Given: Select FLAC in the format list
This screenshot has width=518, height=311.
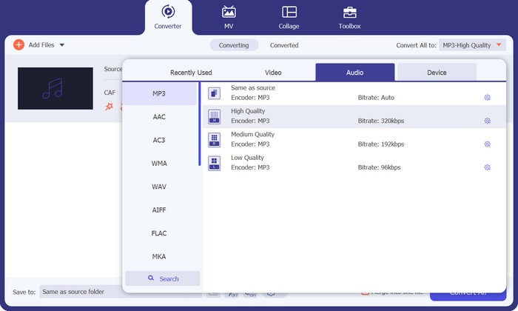Looking at the screenshot, I should (x=159, y=233).
